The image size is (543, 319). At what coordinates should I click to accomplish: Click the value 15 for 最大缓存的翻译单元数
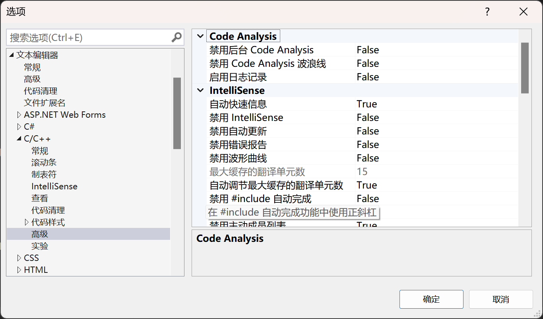(x=362, y=172)
